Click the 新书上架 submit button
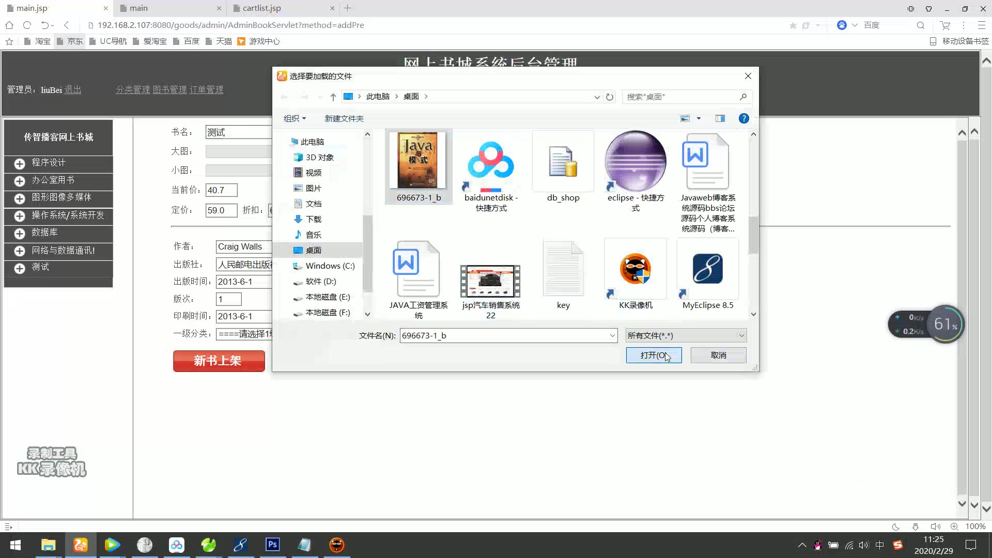992x558 pixels. click(219, 361)
